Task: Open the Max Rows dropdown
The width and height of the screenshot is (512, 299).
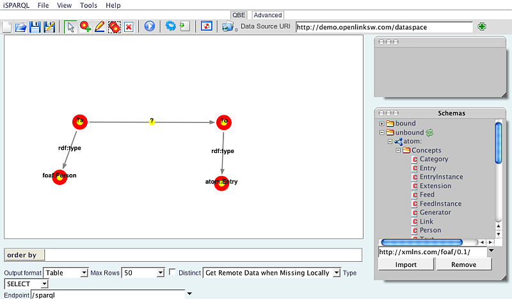Action: click(161, 273)
